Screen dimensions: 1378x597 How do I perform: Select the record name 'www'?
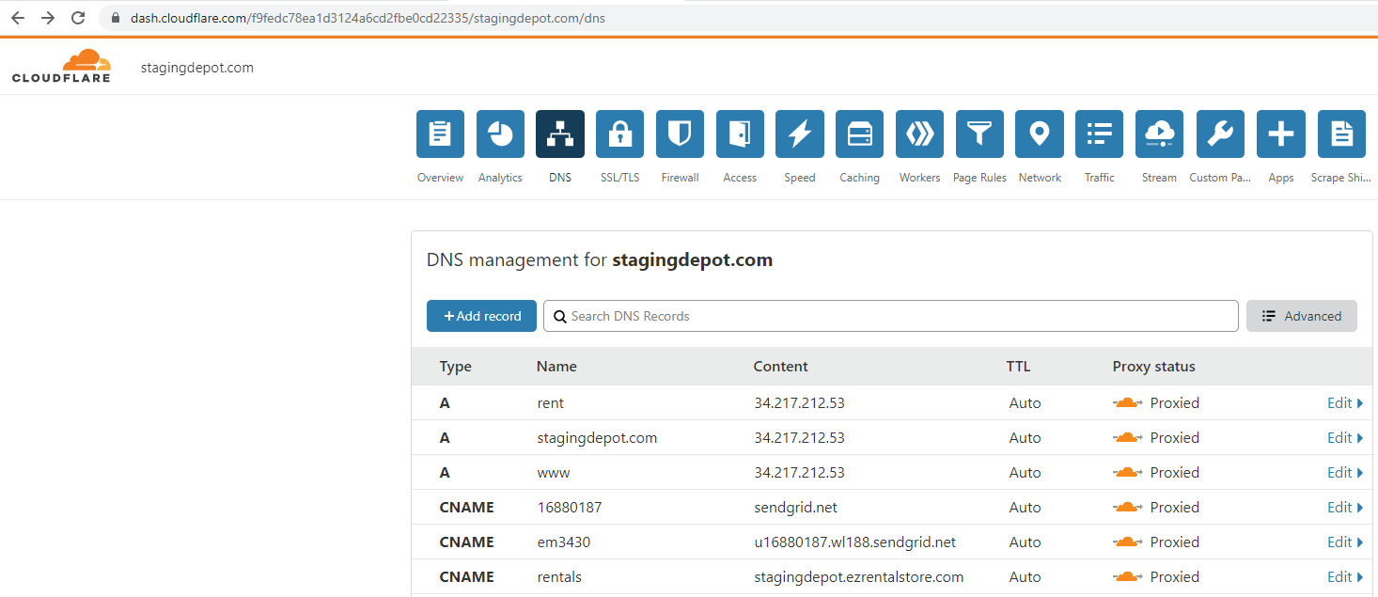pyautogui.click(x=554, y=473)
